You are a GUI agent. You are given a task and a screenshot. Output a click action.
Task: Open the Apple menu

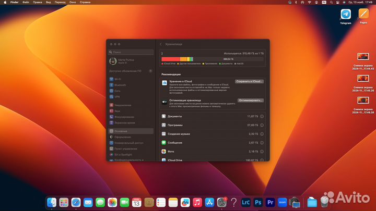pos(5,2)
